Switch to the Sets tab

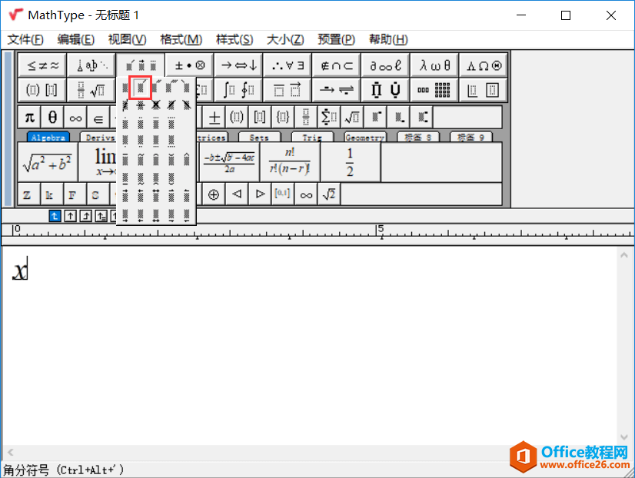[259, 137]
